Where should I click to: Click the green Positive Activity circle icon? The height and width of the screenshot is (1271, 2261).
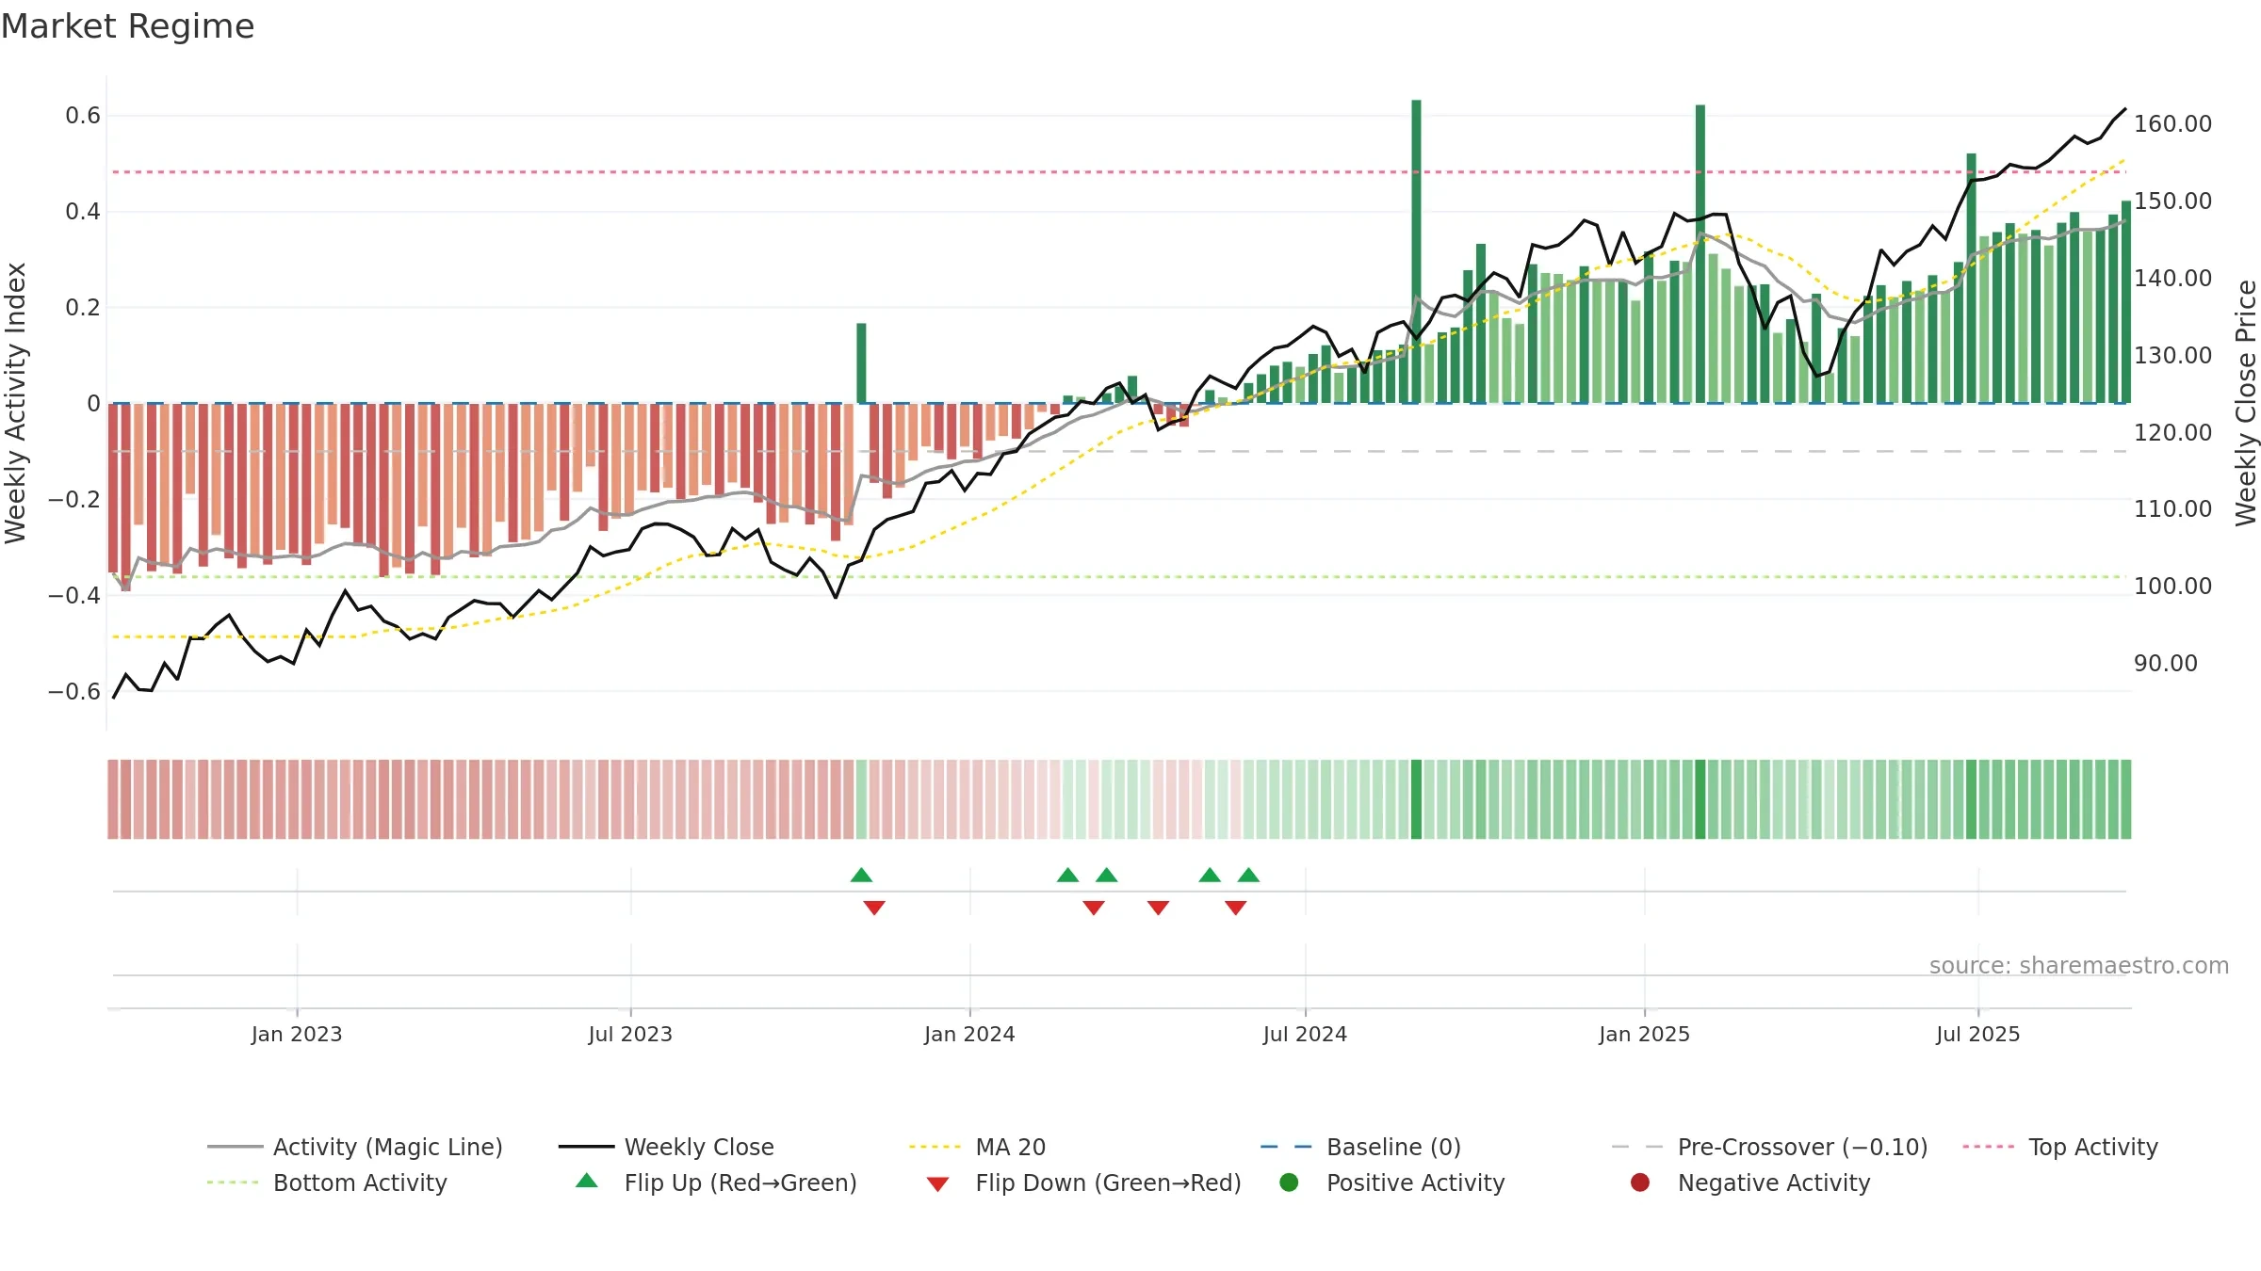1289,1183
